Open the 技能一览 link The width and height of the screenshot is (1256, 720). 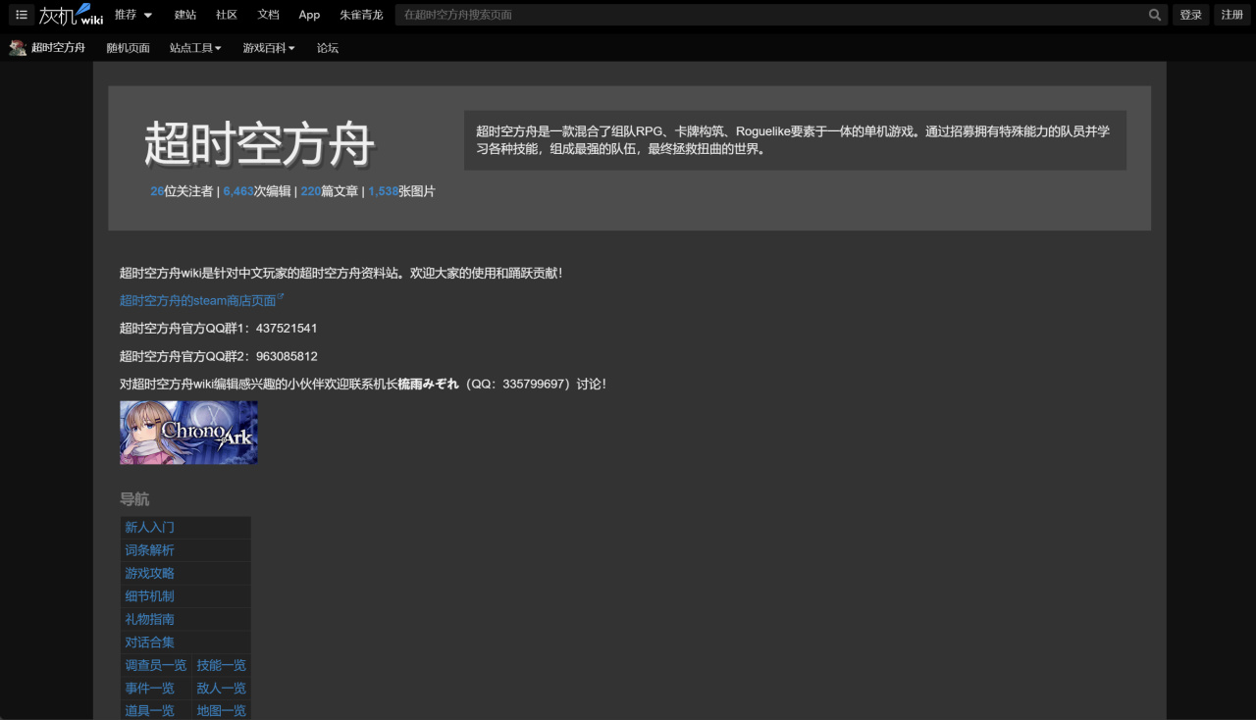(x=222, y=666)
